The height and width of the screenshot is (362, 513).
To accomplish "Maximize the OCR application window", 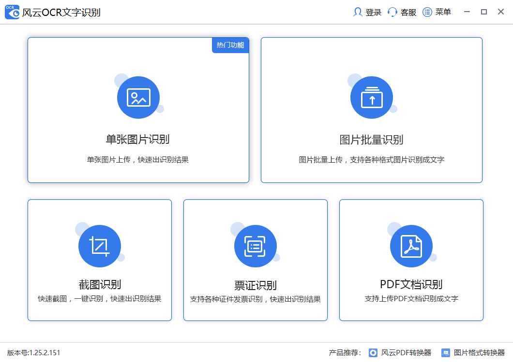I will pyautogui.click(x=484, y=12).
